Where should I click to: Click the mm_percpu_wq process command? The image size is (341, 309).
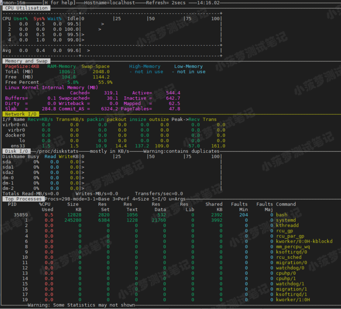pos(293,247)
